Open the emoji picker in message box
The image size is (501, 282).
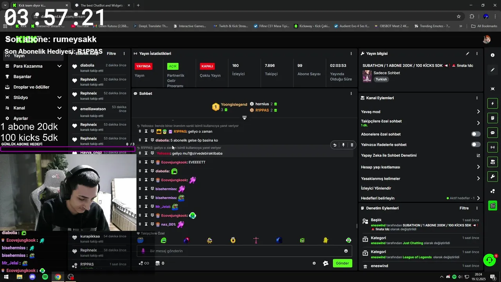pyautogui.click(x=346, y=251)
